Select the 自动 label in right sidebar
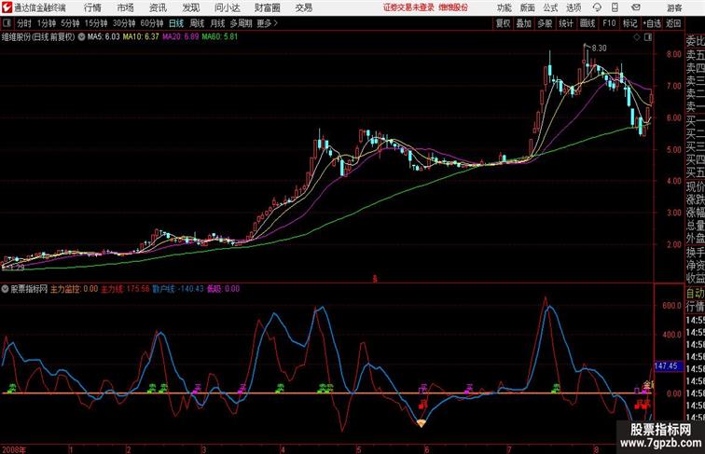 point(695,293)
